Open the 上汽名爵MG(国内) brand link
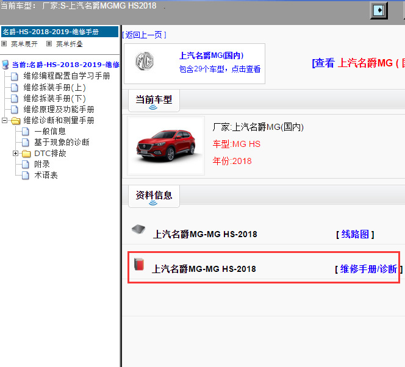 click(x=211, y=55)
